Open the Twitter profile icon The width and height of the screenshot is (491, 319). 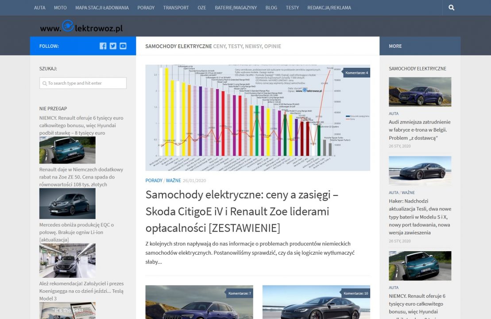tap(113, 46)
